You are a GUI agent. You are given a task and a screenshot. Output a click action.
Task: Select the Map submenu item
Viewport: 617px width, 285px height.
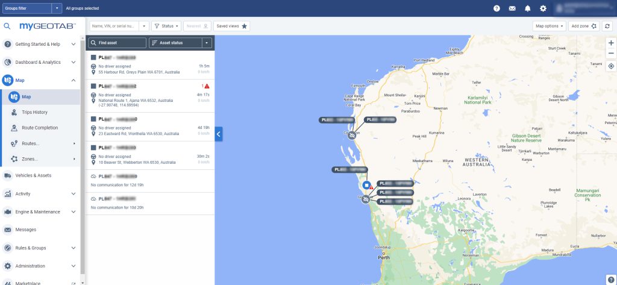coord(40,97)
